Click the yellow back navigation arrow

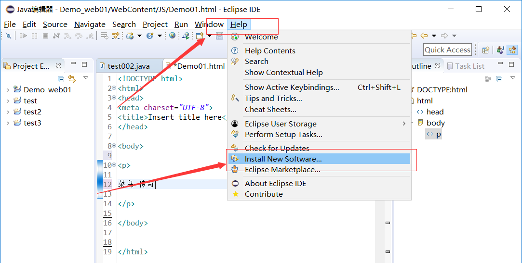coord(424,36)
